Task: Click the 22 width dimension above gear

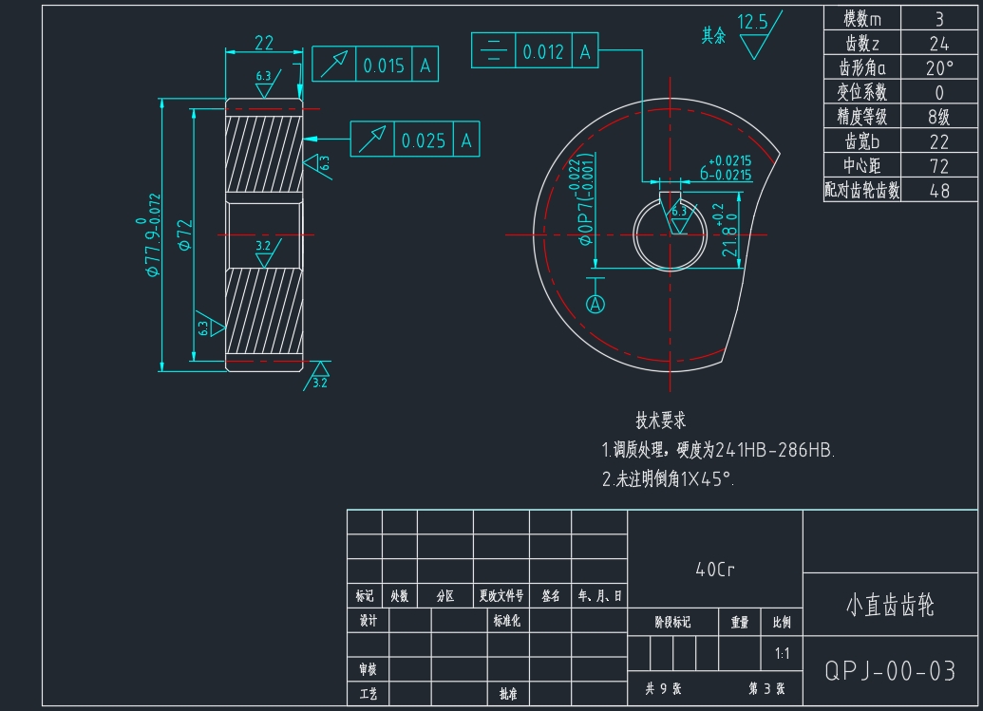Action: point(264,43)
